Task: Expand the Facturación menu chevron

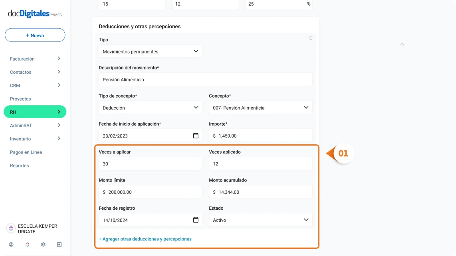Action: pyautogui.click(x=59, y=59)
